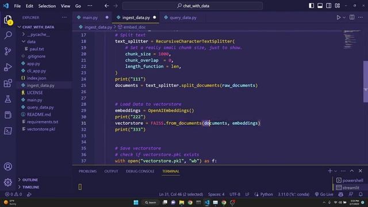
Task: Toggle the primary side bar
Action: tap(311, 6)
